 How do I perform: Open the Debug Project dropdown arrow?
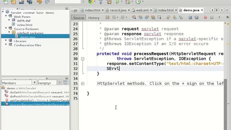pyautogui.click(x=132, y=1)
